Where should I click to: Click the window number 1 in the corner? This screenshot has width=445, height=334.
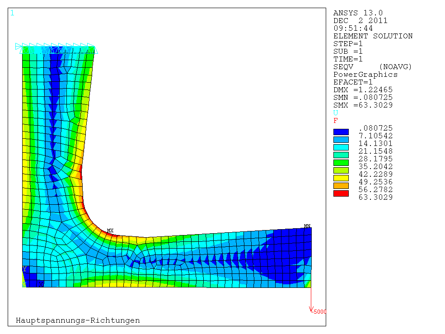click(x=12, y=13)
